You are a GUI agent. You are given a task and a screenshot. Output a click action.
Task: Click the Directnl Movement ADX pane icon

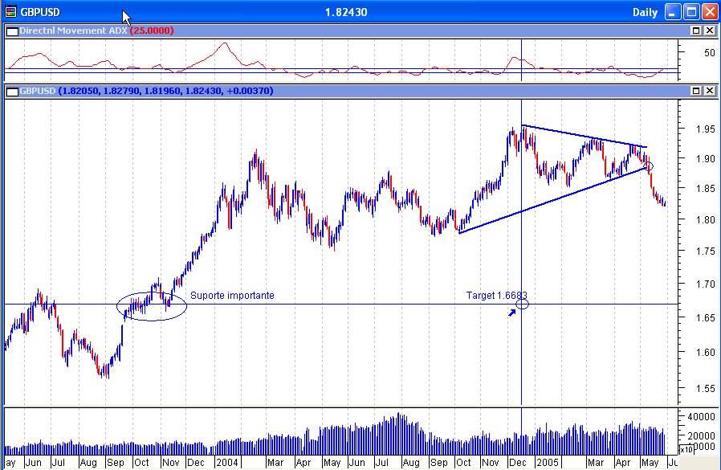click(x=11, y=31)
